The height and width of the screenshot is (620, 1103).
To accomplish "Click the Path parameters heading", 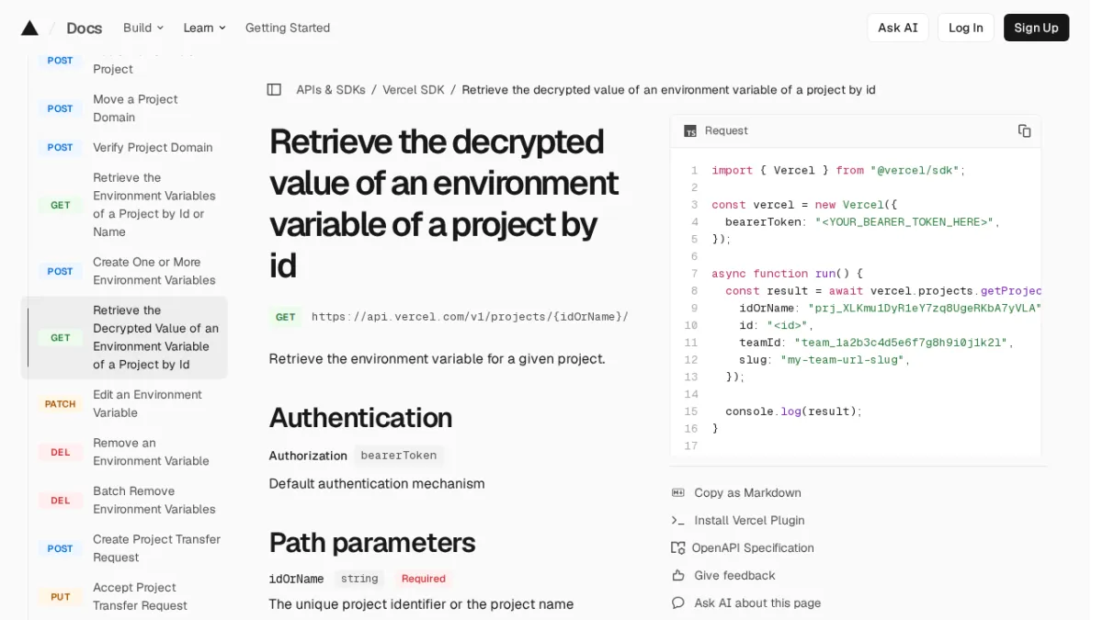I will tap(372, 542).
